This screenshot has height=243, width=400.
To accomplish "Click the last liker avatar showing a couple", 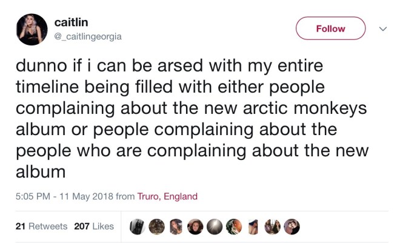I will coord(292,226).
